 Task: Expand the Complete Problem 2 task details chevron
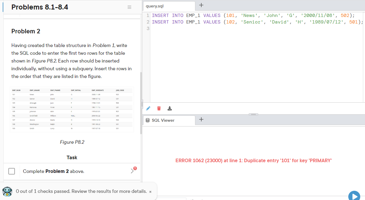(132, 171)
